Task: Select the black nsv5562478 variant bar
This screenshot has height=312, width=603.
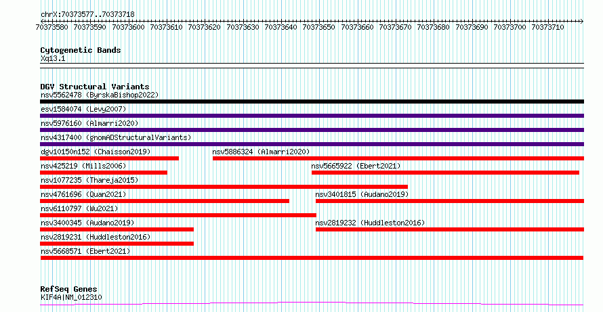Action: 312,102
